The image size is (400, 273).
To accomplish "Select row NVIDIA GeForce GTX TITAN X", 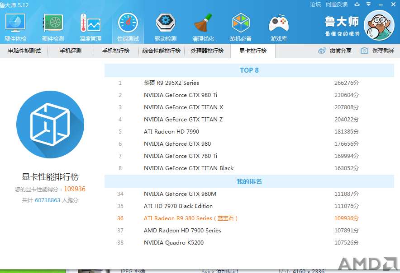I will point(249,107).
